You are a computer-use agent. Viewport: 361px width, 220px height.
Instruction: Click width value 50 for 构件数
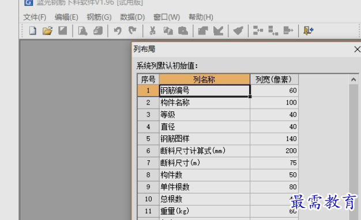[x=274, y=175]
